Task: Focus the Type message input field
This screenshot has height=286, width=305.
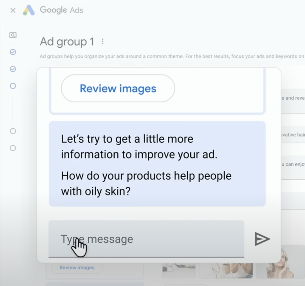Action: coord(146,239)
